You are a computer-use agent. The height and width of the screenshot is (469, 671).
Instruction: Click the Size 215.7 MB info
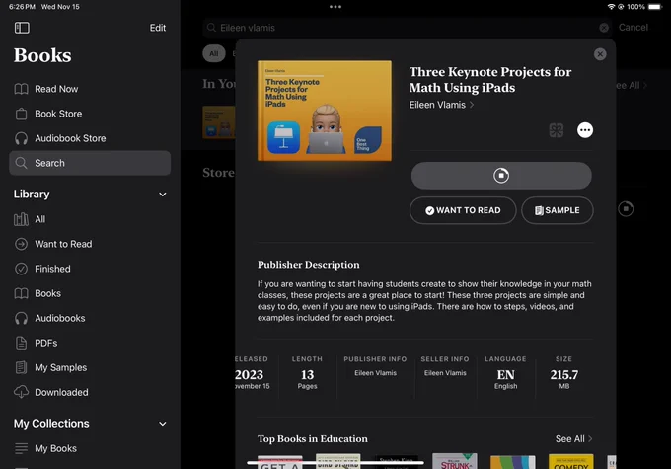[564, 372]
